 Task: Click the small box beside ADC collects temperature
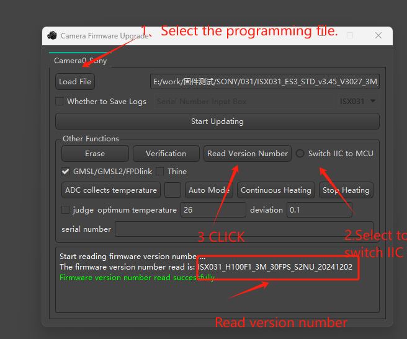173,190
